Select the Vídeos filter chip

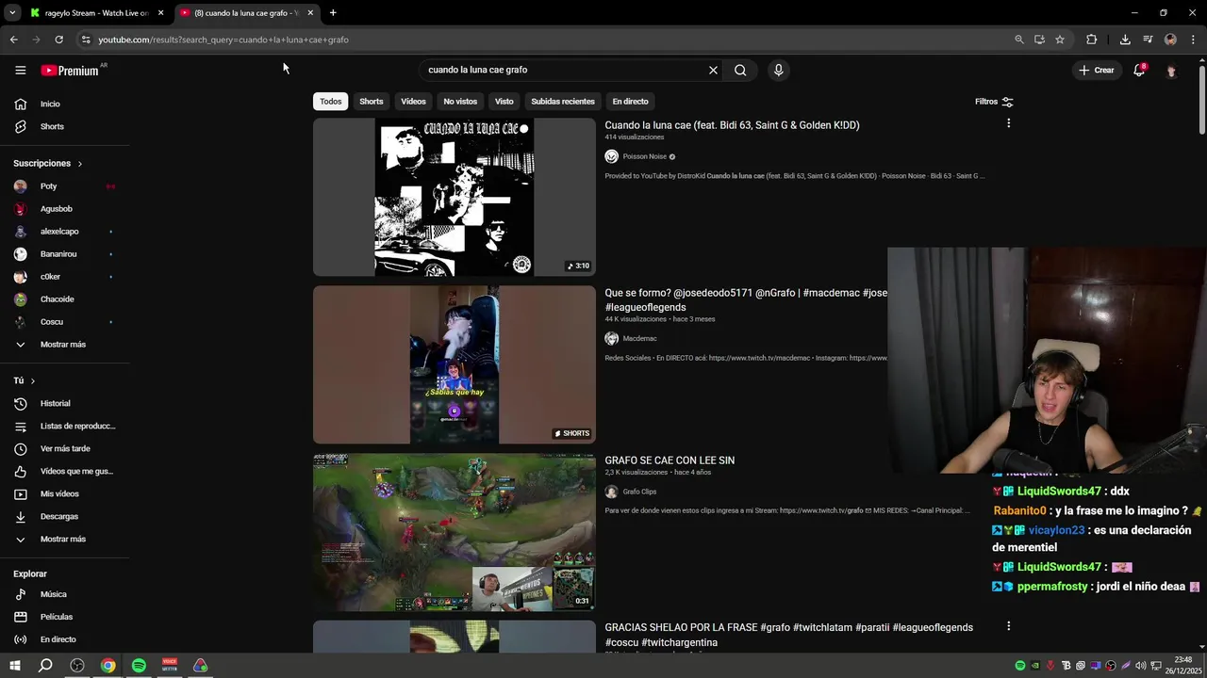[x=413, y=102]
